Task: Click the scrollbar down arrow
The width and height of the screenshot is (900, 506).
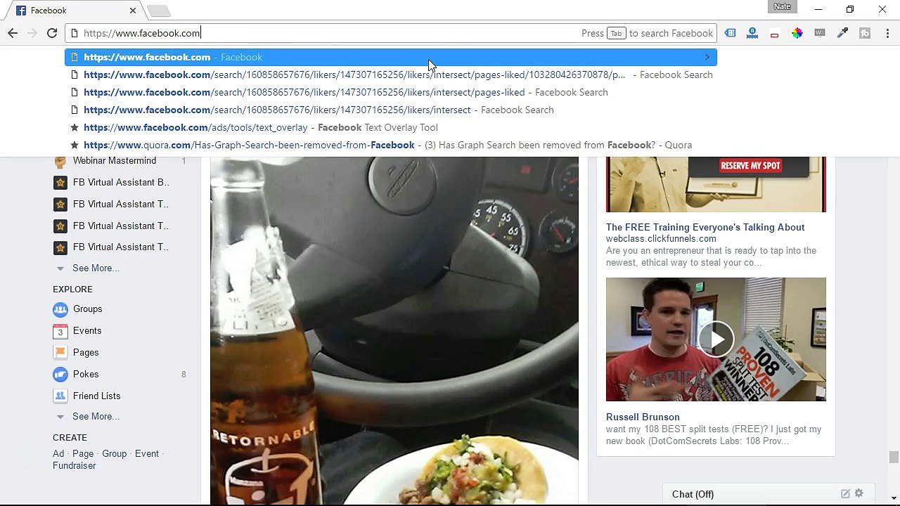Action: (894, 498)
